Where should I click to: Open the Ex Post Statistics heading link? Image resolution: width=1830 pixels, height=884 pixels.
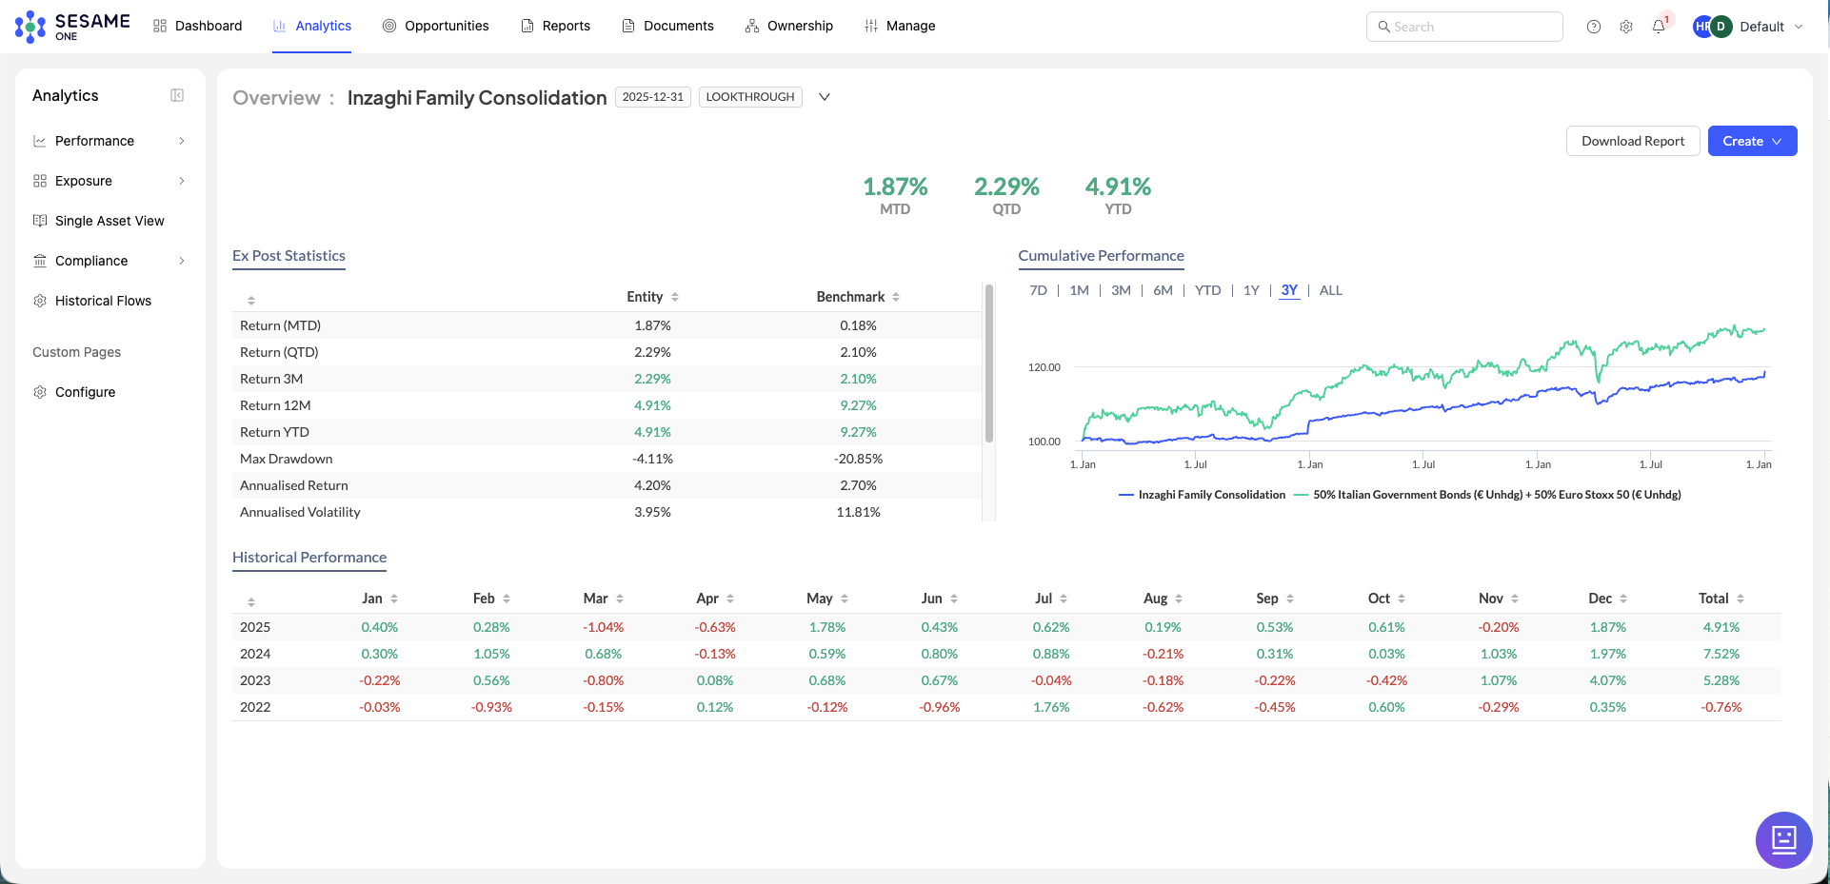[x=288, y=256]
